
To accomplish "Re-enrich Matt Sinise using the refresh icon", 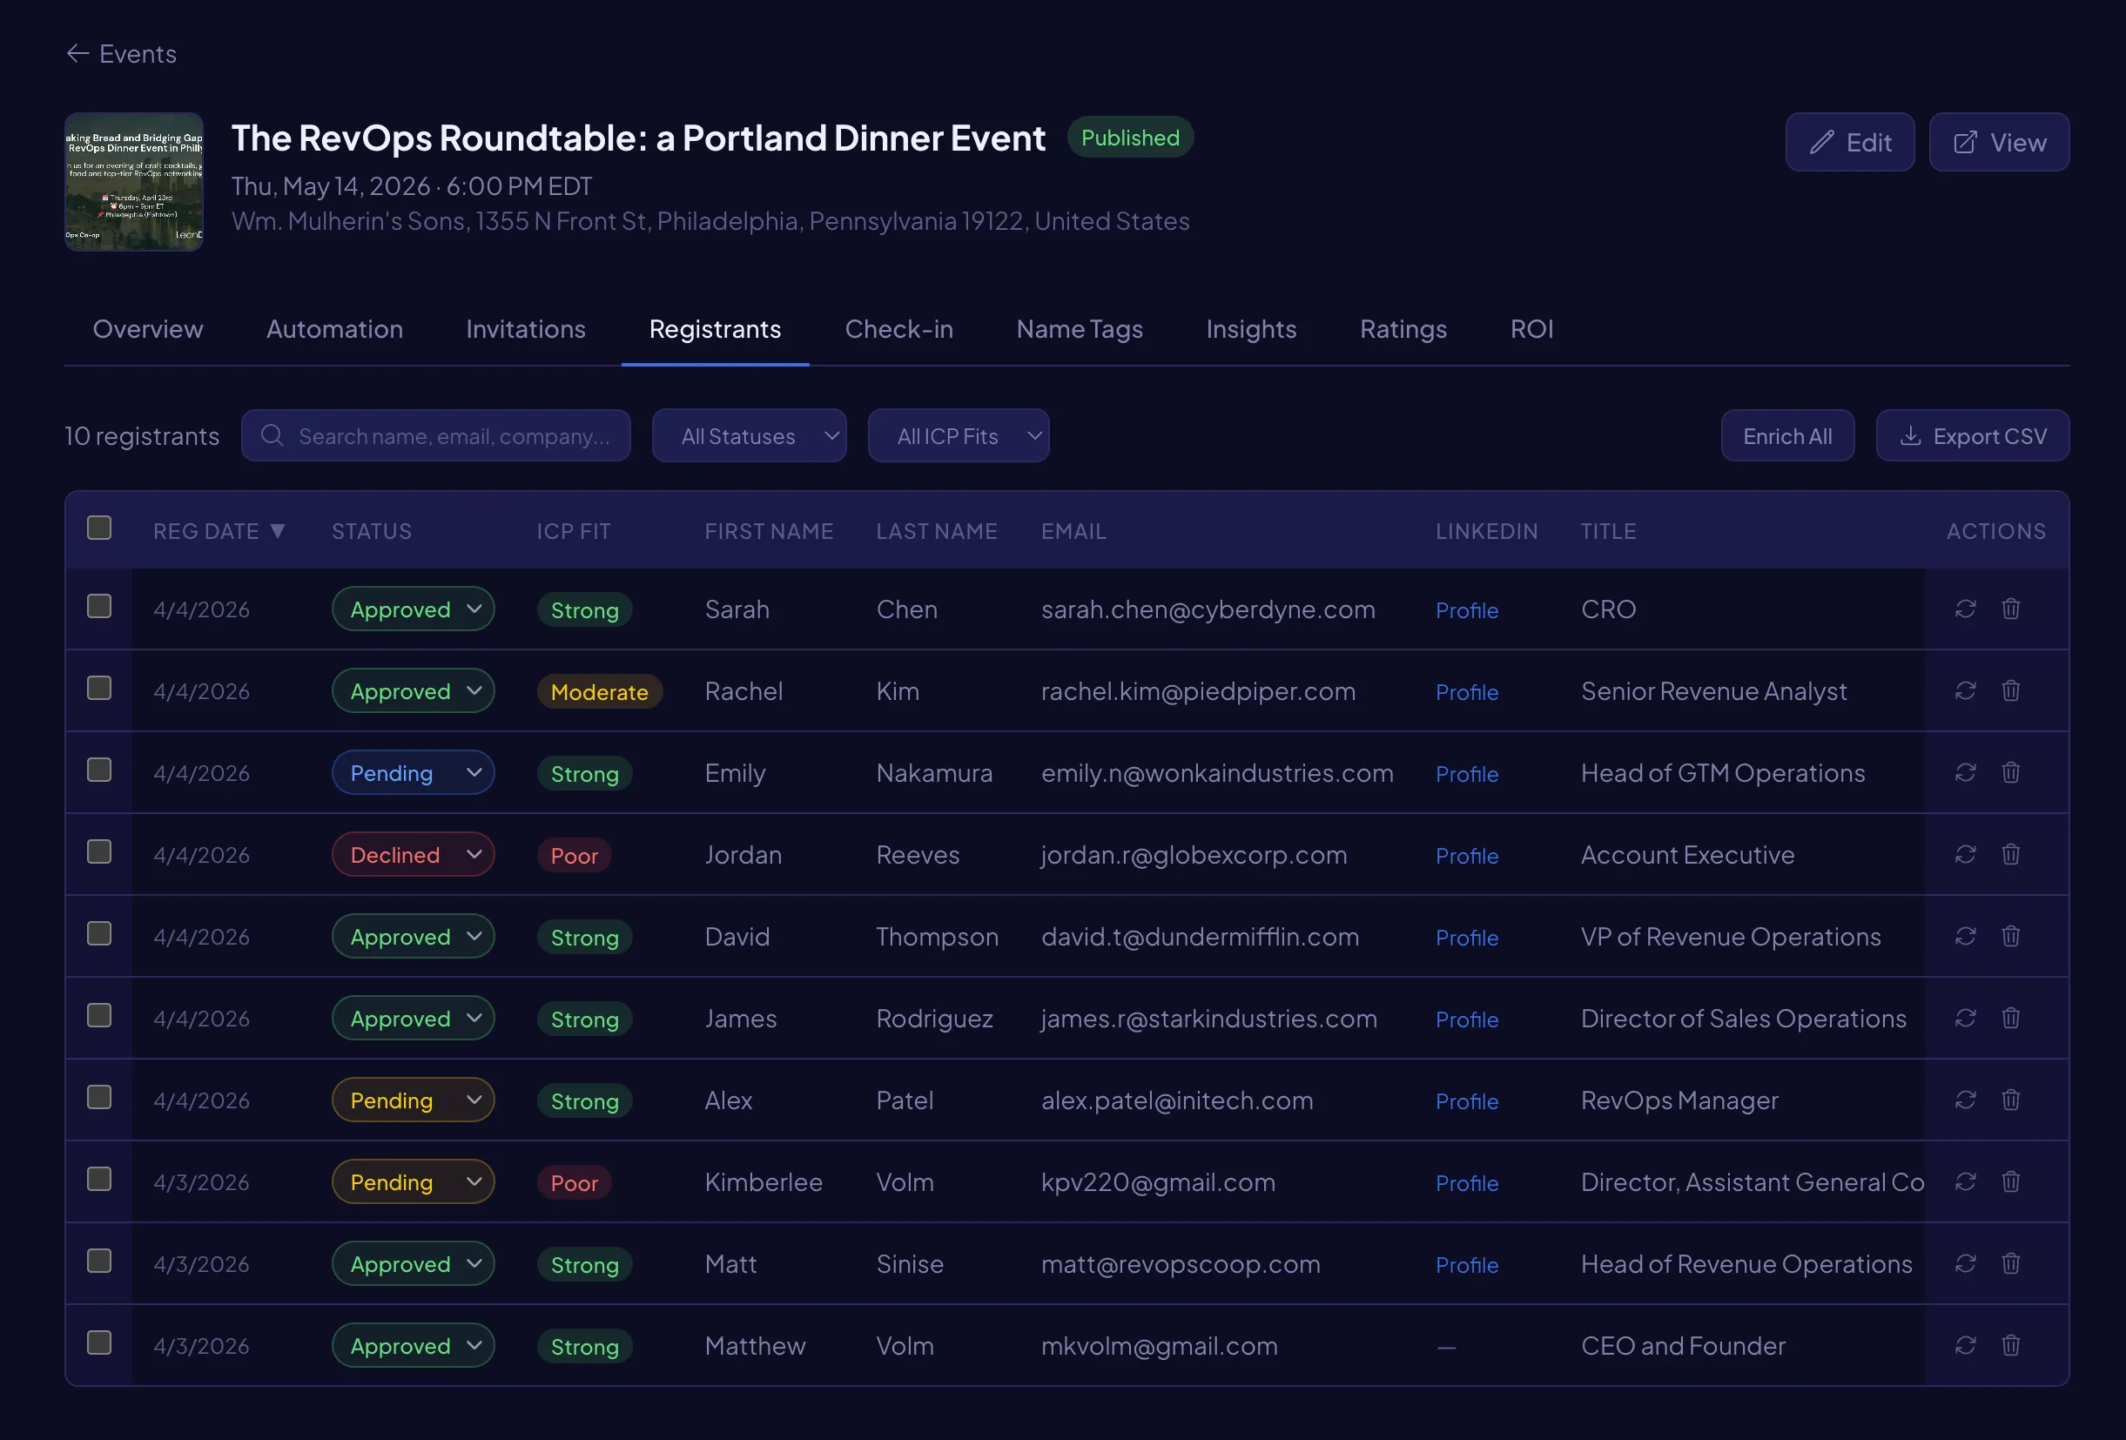I will (1965, 1263).
